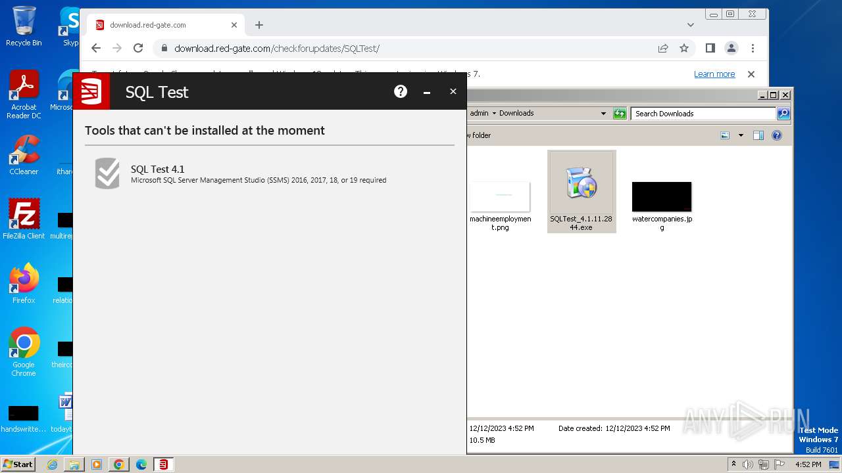Open Internet Explorer from taskbar
The height and width of the screenshot is (473, 842).
pos(53,464)
